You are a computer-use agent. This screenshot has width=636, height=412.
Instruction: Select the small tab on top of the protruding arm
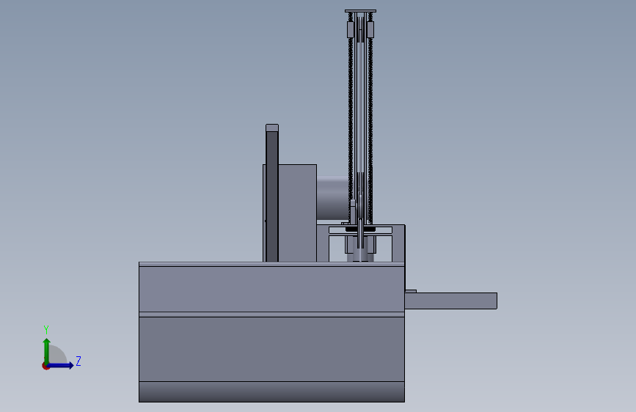coord(411,291)
